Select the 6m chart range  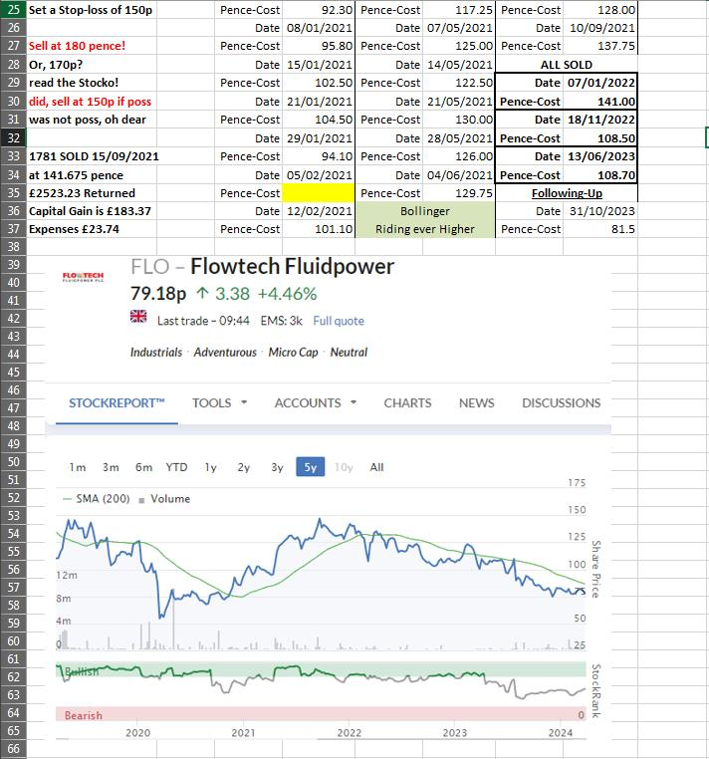click(143, 467)
